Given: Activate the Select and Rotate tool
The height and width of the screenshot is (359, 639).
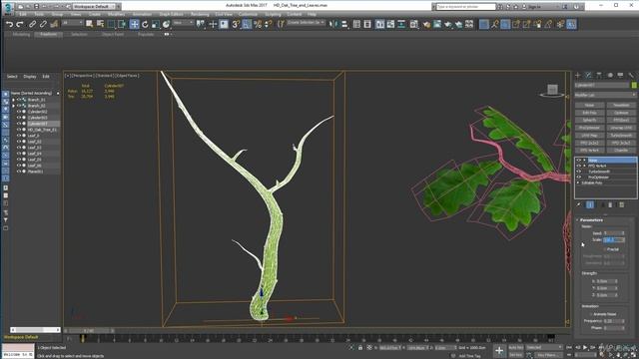Looking at the screenshot, I should click(145, 24).
